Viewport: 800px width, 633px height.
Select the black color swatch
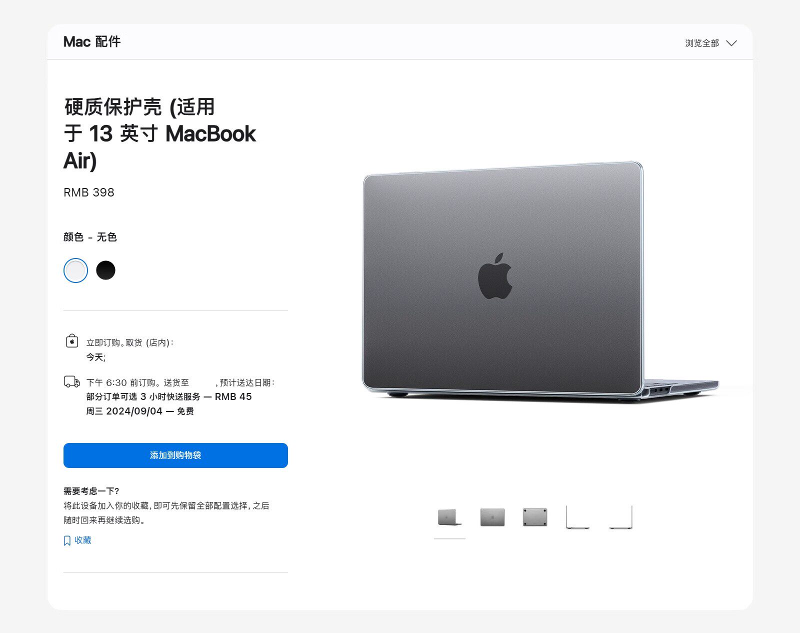coord(105,270)
